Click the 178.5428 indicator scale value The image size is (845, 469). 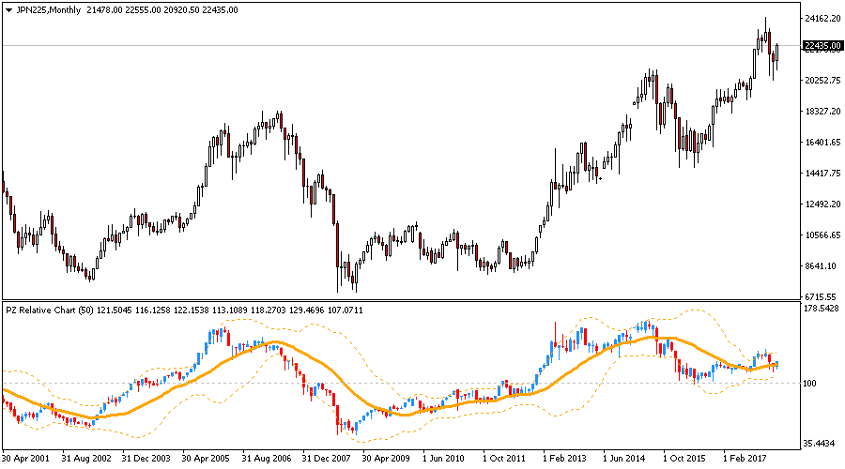coord(821,309)
